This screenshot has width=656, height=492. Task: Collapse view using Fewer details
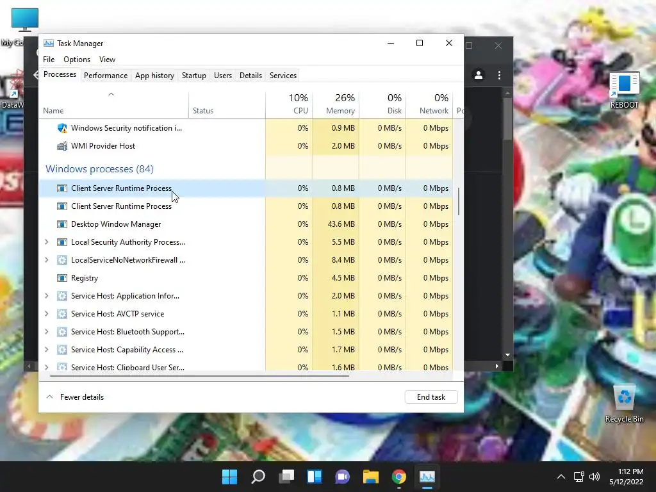pos(75,397)
